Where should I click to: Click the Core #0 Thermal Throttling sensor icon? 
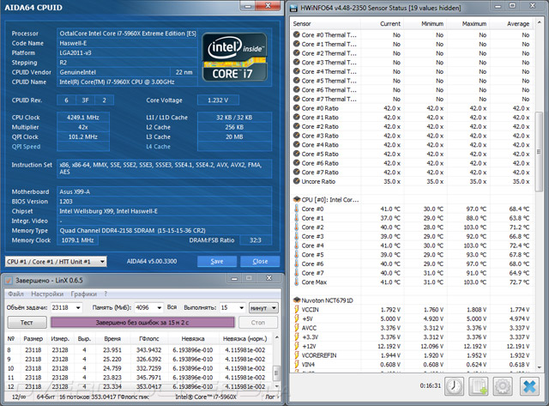click(x=297, y=34)
